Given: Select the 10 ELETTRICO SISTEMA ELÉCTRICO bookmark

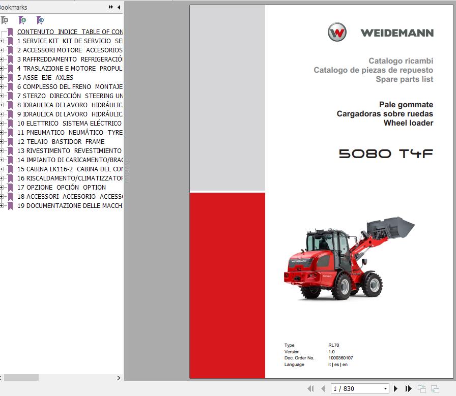Looking at the screenshot, I should [x=70, y=123].
